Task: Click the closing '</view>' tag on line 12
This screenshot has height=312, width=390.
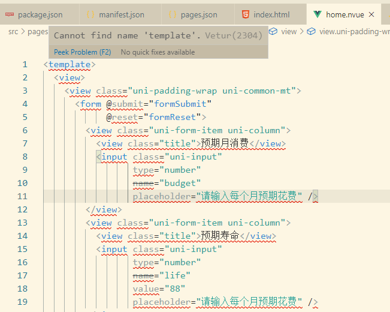Action: pos(104,209)
